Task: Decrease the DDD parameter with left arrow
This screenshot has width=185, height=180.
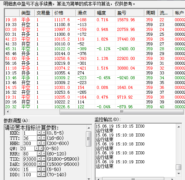Action: [x=39, y=174]
